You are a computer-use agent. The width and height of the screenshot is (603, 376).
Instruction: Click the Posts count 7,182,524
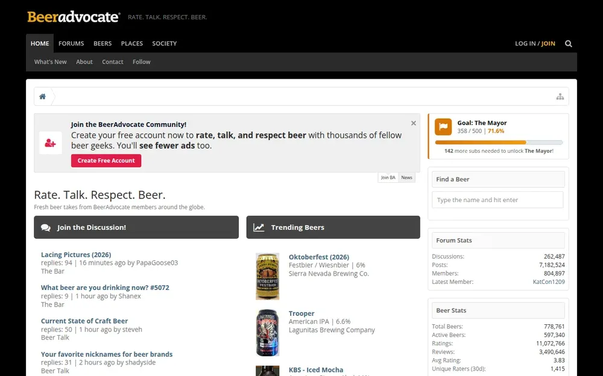pos(552,265)
